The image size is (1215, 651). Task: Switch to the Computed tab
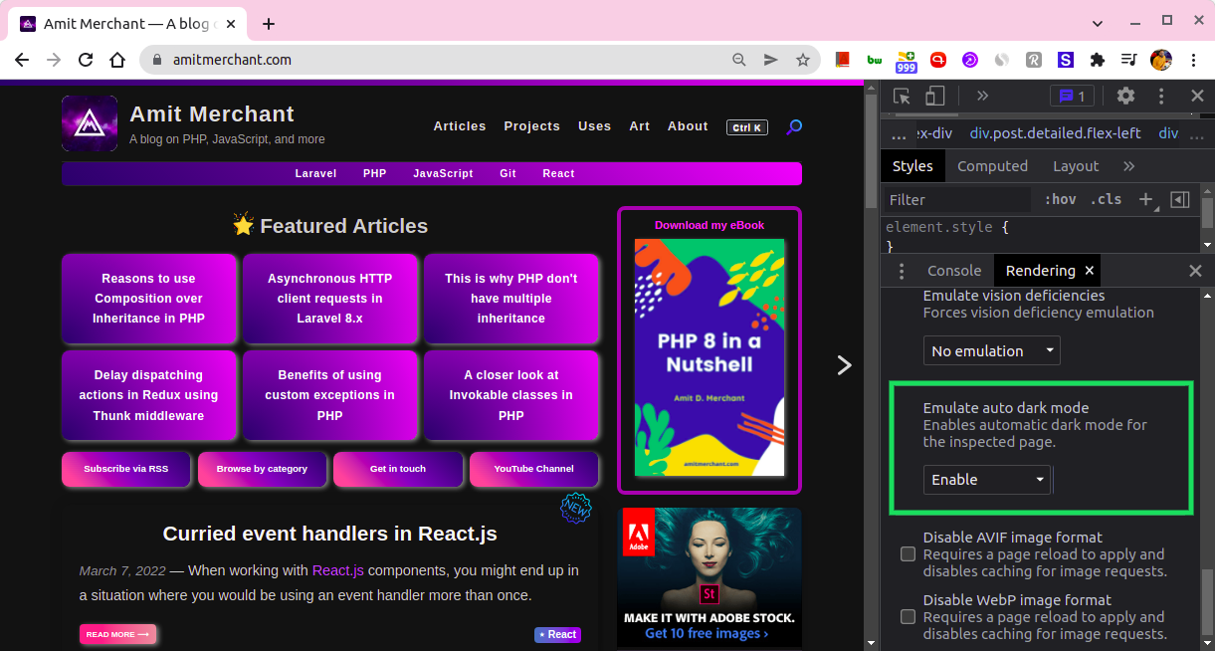point(992,166)
